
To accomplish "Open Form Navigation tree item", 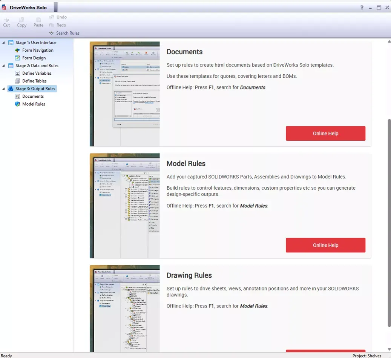I will 38,50.
